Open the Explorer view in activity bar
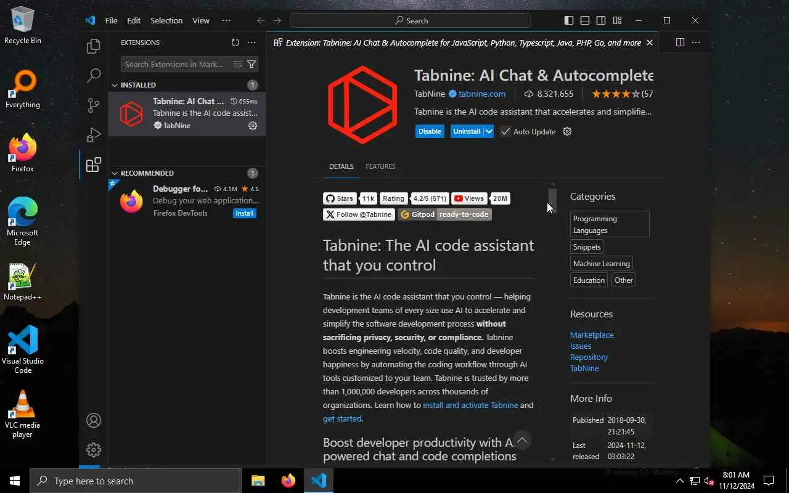The height and width of the screenshot is (493, 789). tap(94, 46)
